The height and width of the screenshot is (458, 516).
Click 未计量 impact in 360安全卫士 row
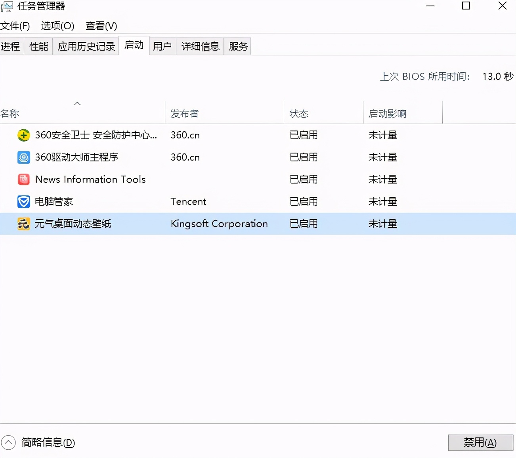(383, 135)
